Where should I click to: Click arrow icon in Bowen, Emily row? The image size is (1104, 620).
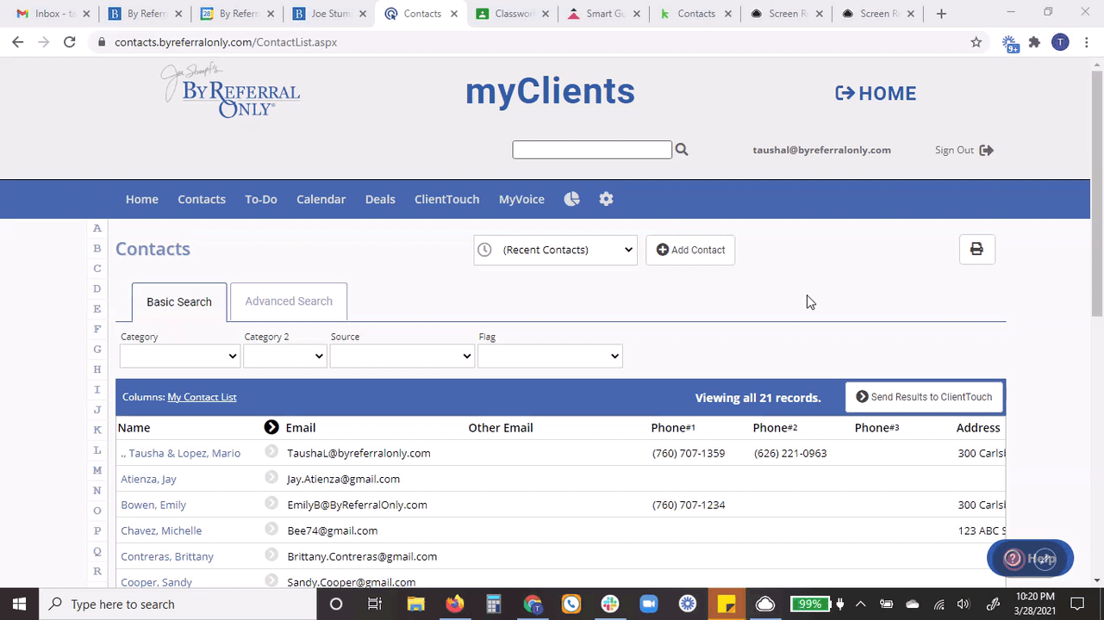(271, 504)
